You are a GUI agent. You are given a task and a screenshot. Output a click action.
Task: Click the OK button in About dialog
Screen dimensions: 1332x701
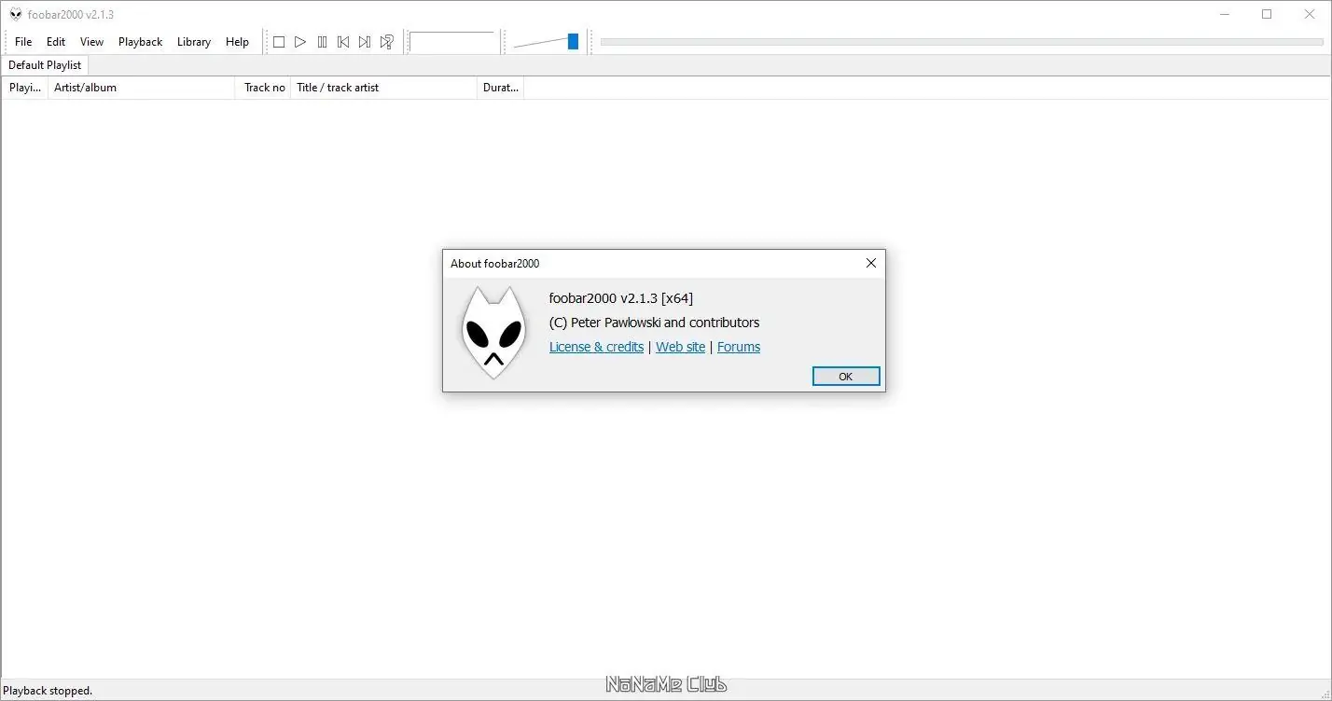(x=846, y=376)
